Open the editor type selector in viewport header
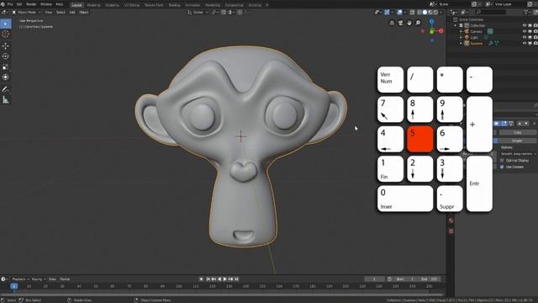The height and width of the screenshot is (303, 538). 5,12
